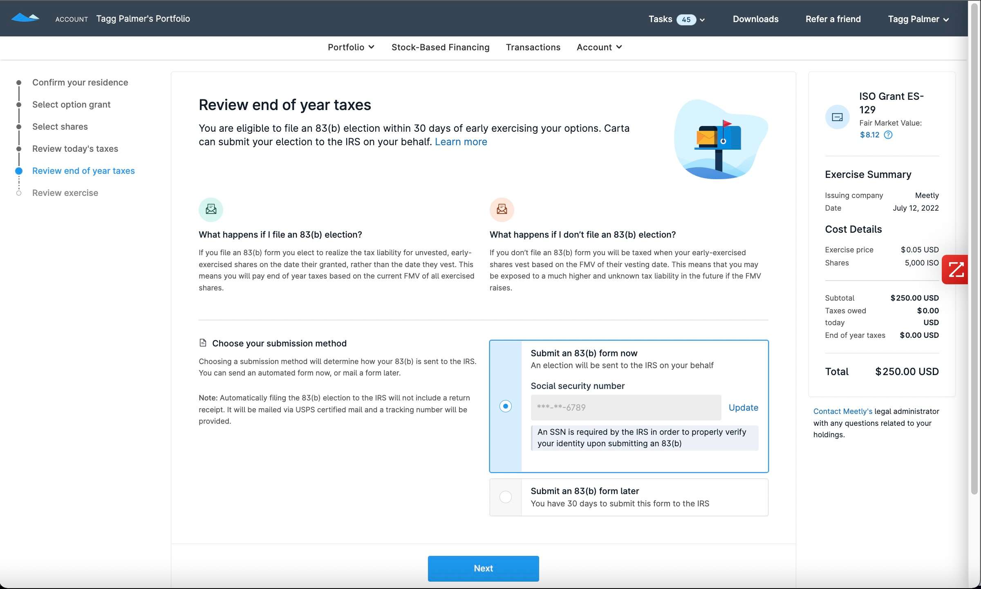Click the envelope icon for filing 83(b) election
Viewport: 981px width, 589px height.
click(211, 209)
